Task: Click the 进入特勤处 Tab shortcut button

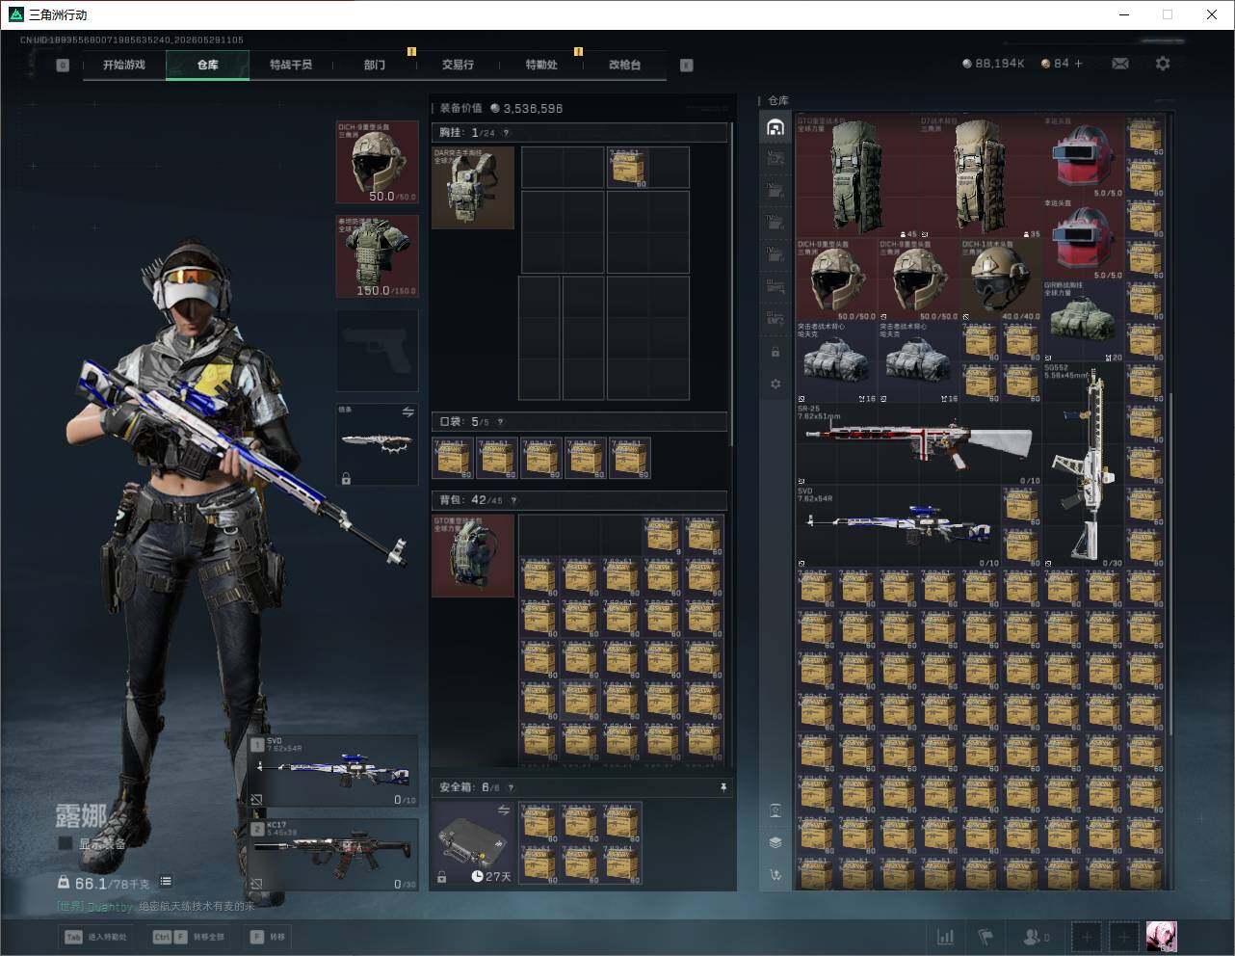Action: 95,937
